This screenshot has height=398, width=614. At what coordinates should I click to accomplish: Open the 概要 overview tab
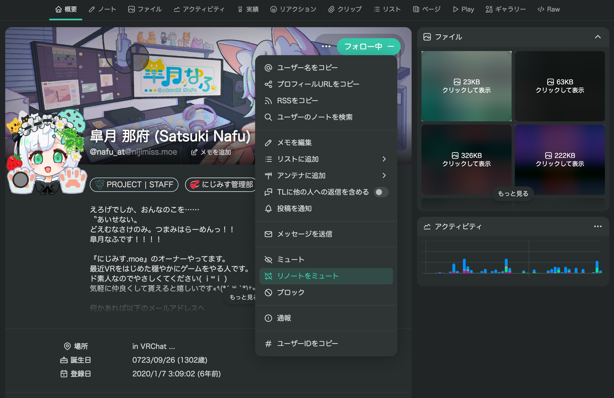(66, 9)
